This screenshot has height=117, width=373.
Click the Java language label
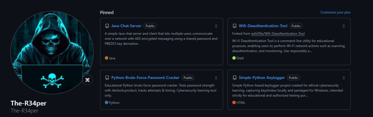point(112,58)
